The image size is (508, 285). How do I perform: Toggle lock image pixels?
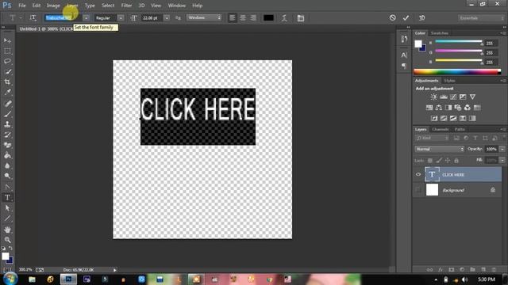point(439,160)
